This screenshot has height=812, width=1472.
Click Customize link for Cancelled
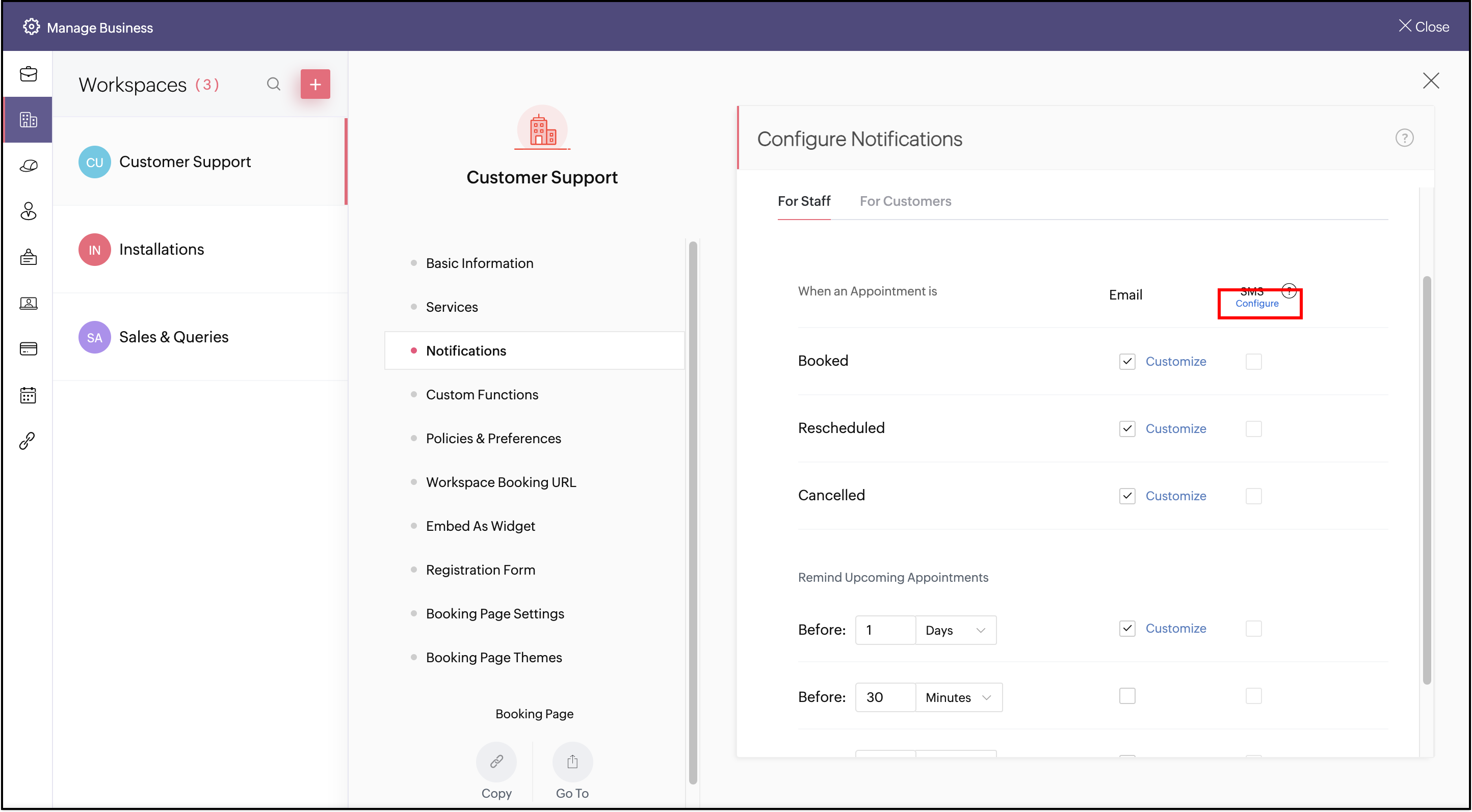pos(1175,496)
